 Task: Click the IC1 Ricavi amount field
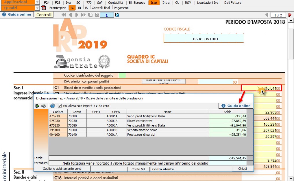tap(261, 88)
